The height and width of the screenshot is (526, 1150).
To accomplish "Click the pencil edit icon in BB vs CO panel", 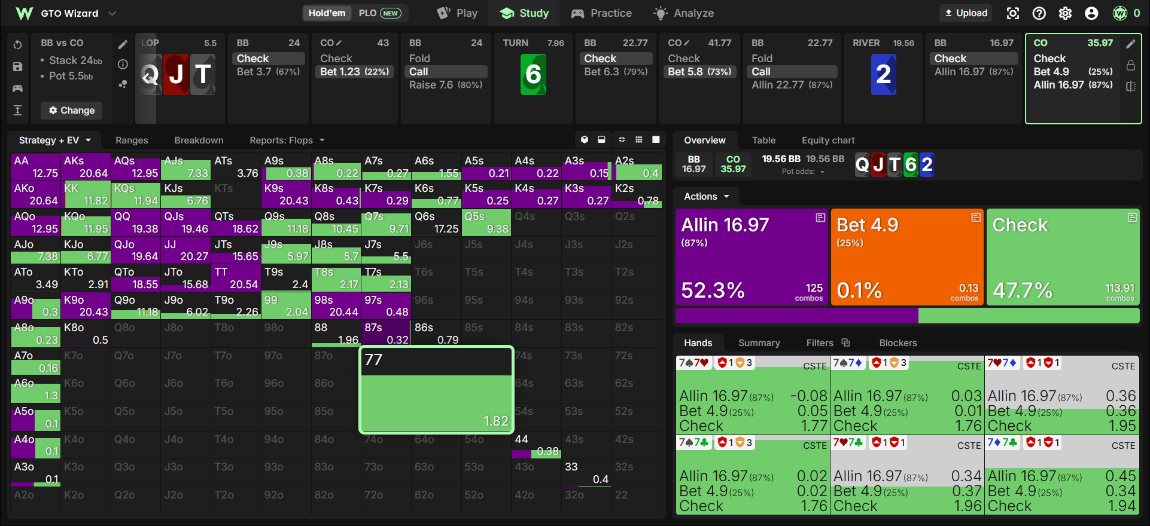I will pyautogui.click(x=123, y=45).
